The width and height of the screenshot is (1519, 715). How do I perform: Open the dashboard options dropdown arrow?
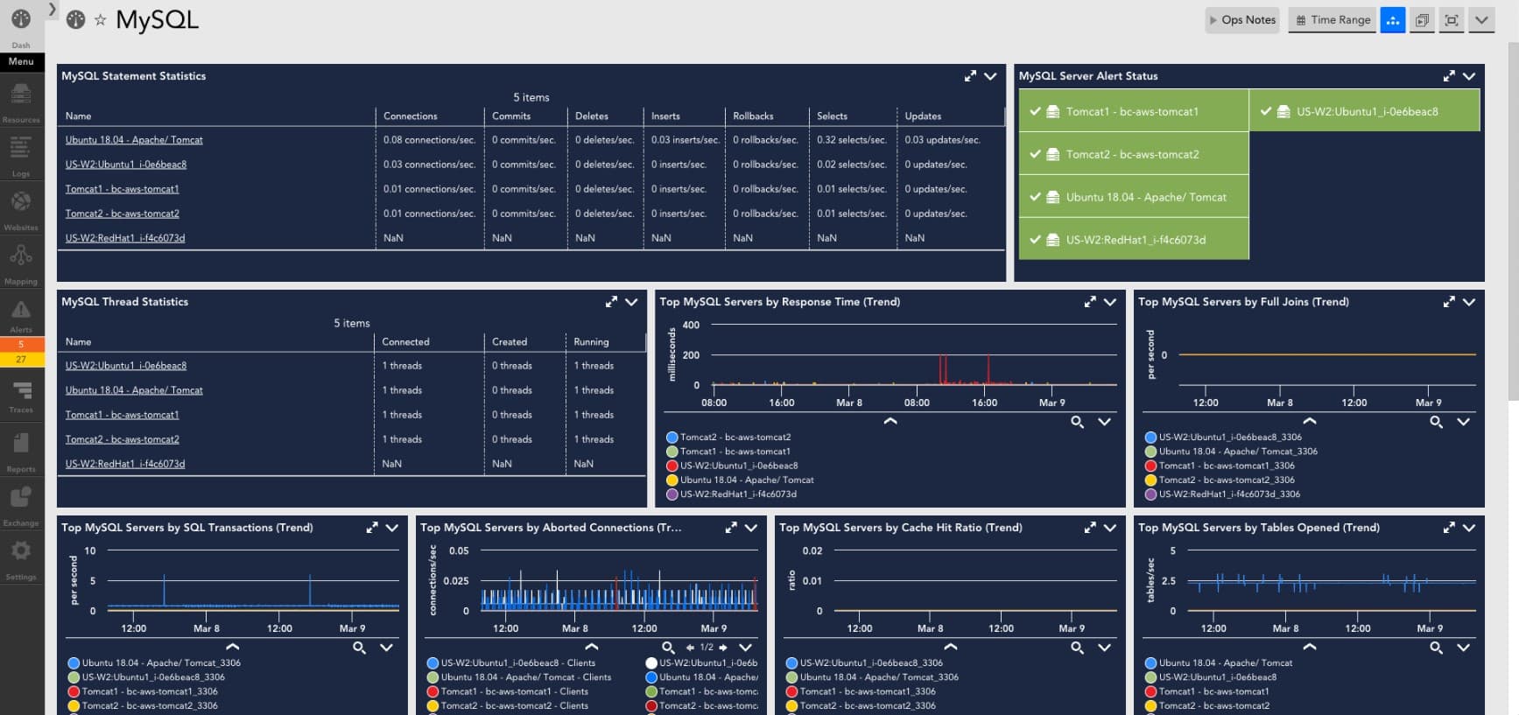[x=1481, y=20]
